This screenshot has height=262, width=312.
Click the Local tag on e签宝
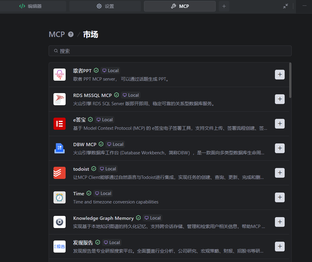pyautogui.click(x=105, y=119)
